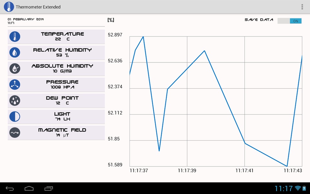The width and height of the screenshot is (310, 194).
Task: Show the Light 74 lx graph
Action: click(x=56, y=117)
